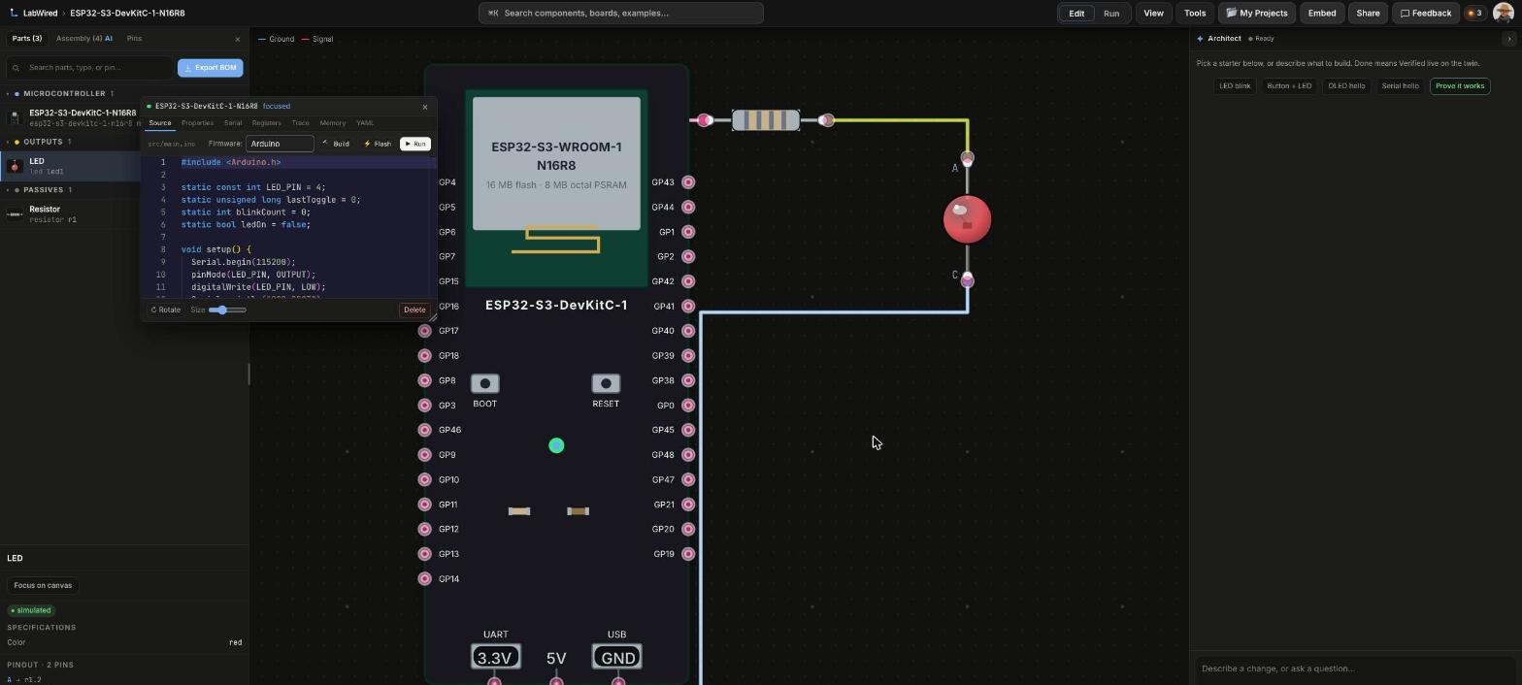
Task: Collapse the Architect panel with the chevron
Action: click(x=1508, y=39)
